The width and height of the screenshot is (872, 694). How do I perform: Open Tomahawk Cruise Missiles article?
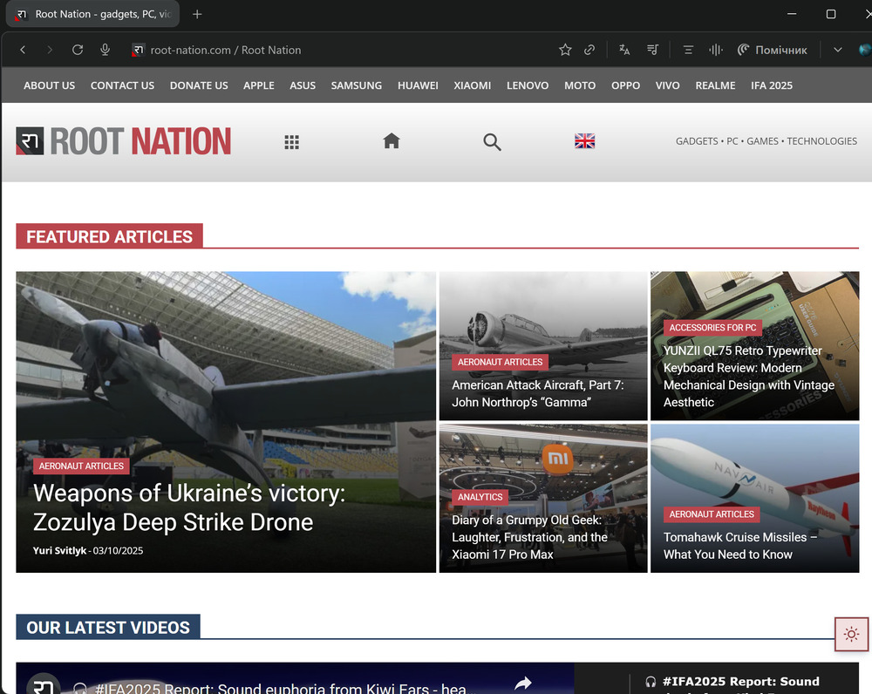(740, 546)
